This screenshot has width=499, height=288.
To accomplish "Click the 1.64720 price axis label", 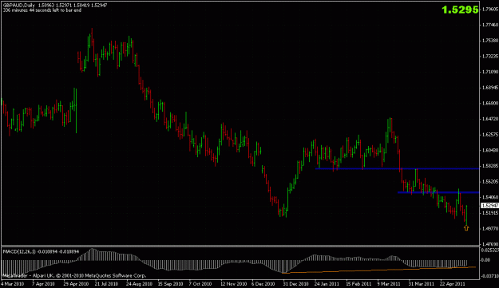I will coord(489,119).
